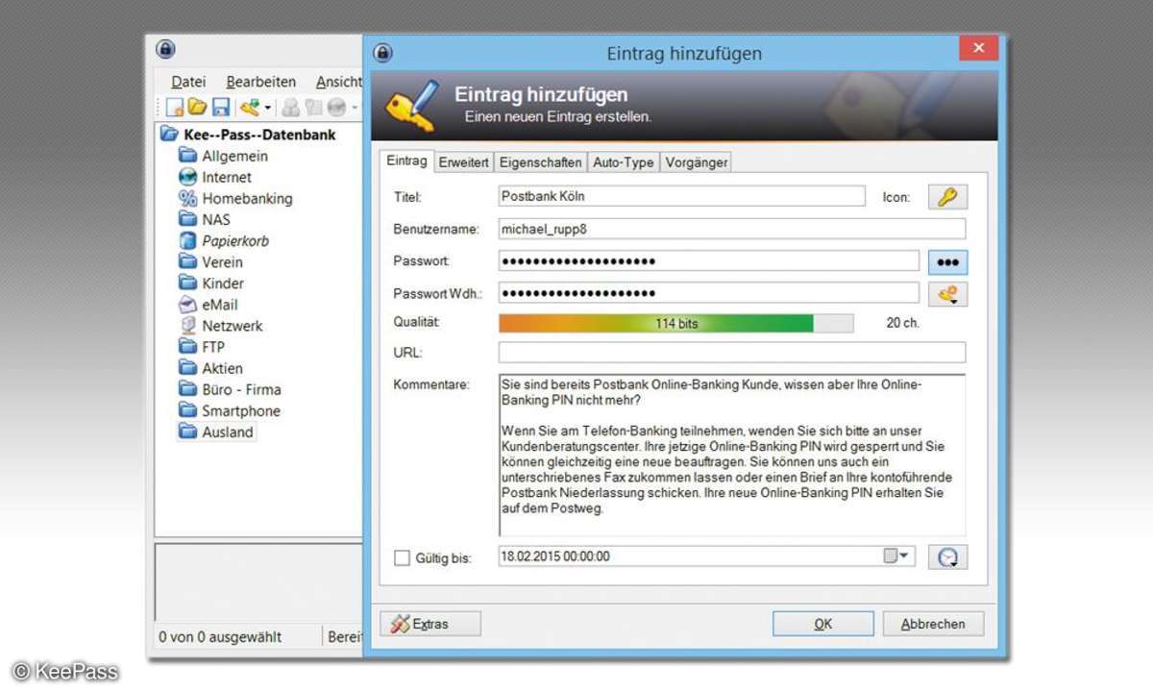Image resolution: width=1153 pixels, height=692 pixels.
Task: Open the Add entry toolbar dropdown arrow
Action: click(268, 109)
